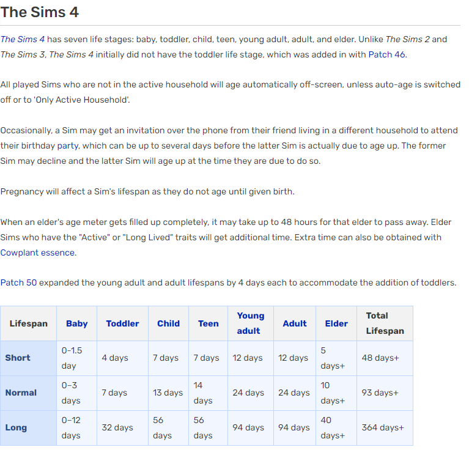Open the Patch 46 link
The height and width of the screenshot is (450, 469).
click(386, 54)
